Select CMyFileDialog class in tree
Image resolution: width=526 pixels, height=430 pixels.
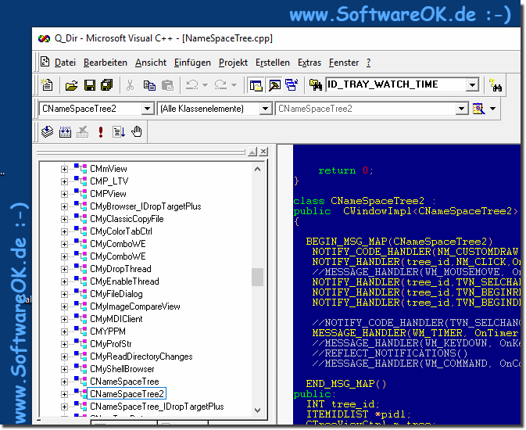click(x=116, y=294)
